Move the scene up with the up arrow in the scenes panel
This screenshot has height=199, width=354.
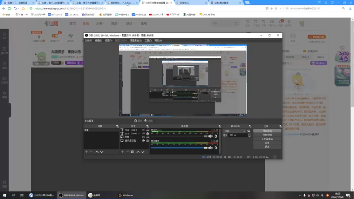point(97,152)
